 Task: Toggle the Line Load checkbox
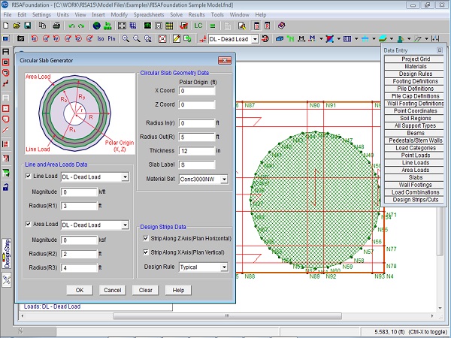(x=29, y=176)
